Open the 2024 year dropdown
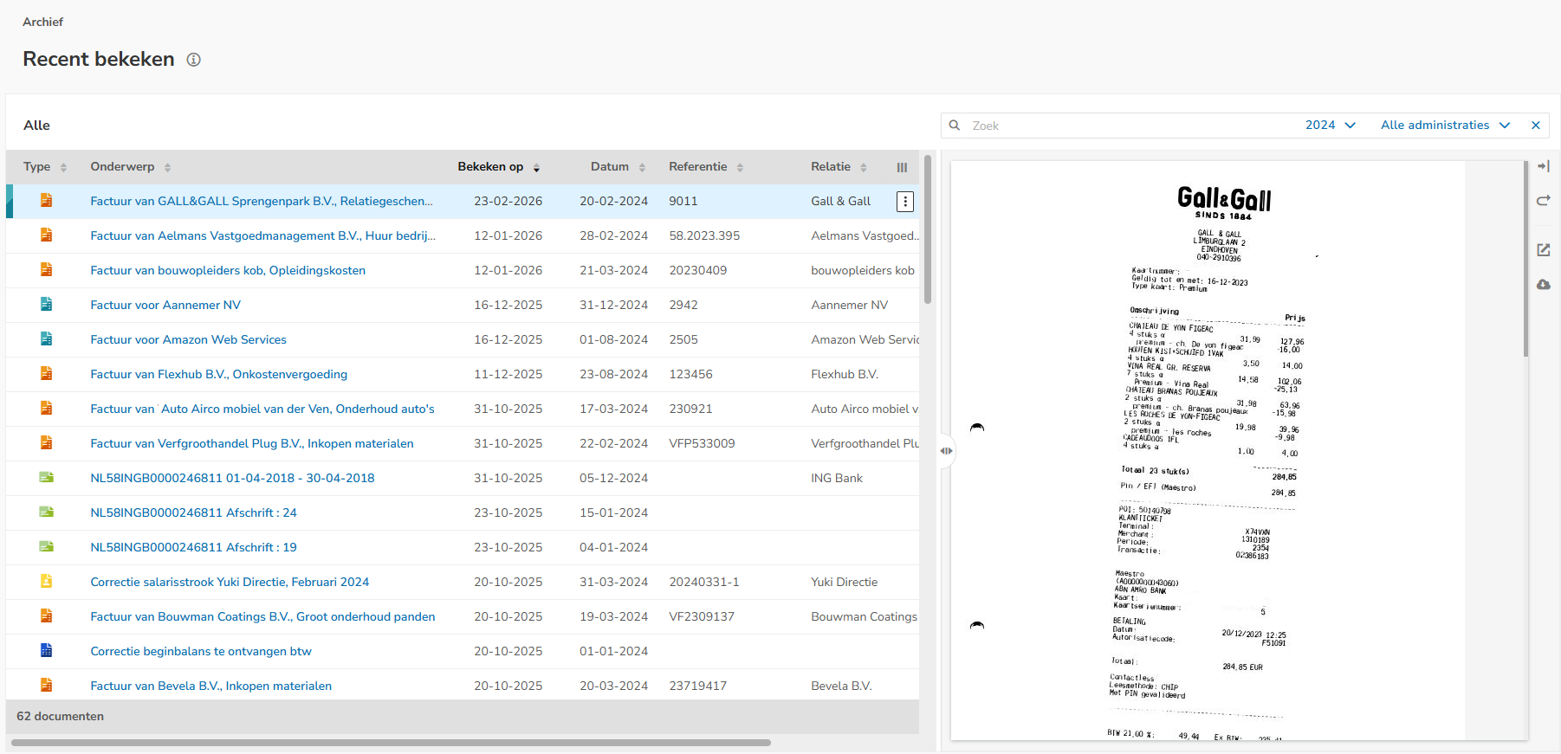 click(1330, 126)
